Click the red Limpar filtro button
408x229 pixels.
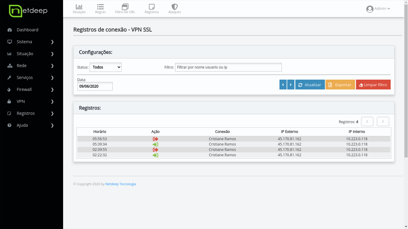click(x=373, y=85)
